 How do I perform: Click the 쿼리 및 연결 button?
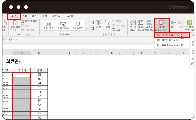(30, 21)
